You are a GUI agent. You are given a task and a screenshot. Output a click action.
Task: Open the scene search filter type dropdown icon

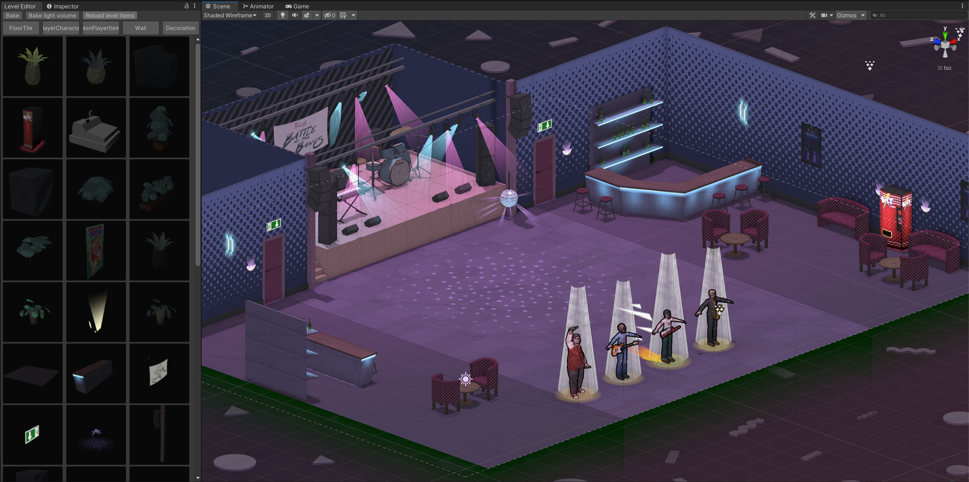coord(875,15)
